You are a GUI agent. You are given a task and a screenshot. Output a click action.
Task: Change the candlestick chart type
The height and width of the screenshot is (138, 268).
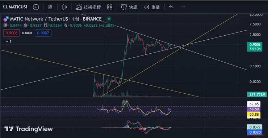click(64, 7)
